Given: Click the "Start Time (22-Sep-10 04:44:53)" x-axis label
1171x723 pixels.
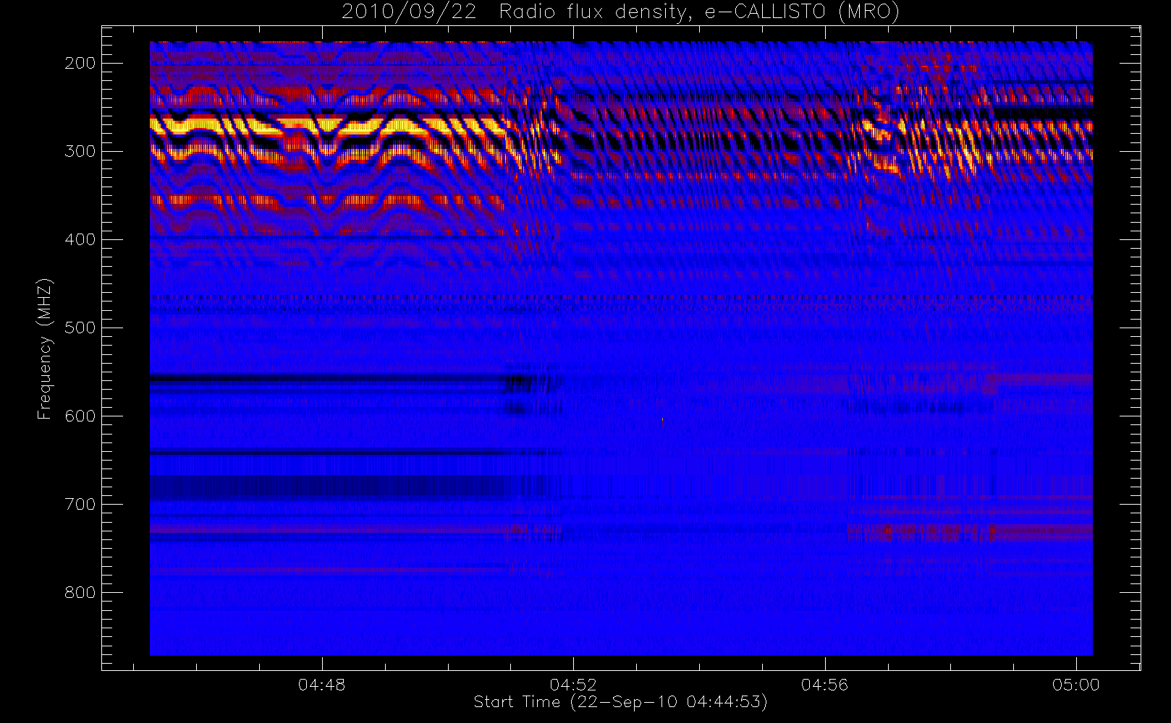Looking at the screenshot, I should coord(620,702).
